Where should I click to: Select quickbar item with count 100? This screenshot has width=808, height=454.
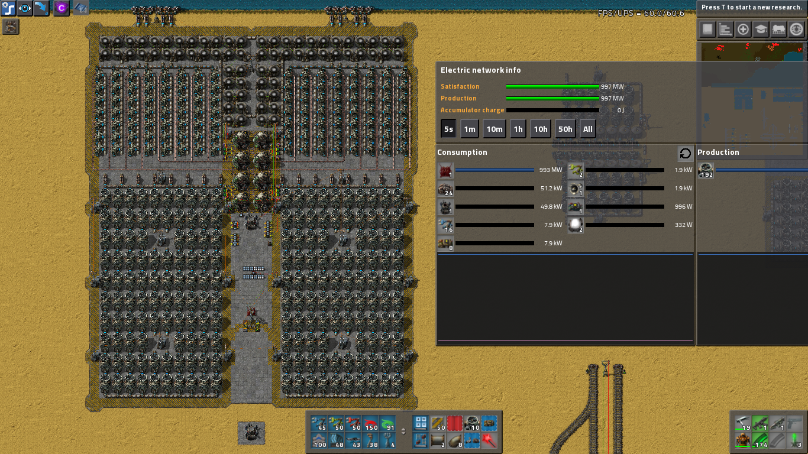pyautogui.click(x=319, y=440)
